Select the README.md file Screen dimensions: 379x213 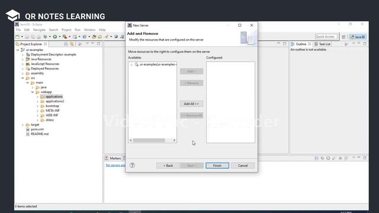(40, 134)
